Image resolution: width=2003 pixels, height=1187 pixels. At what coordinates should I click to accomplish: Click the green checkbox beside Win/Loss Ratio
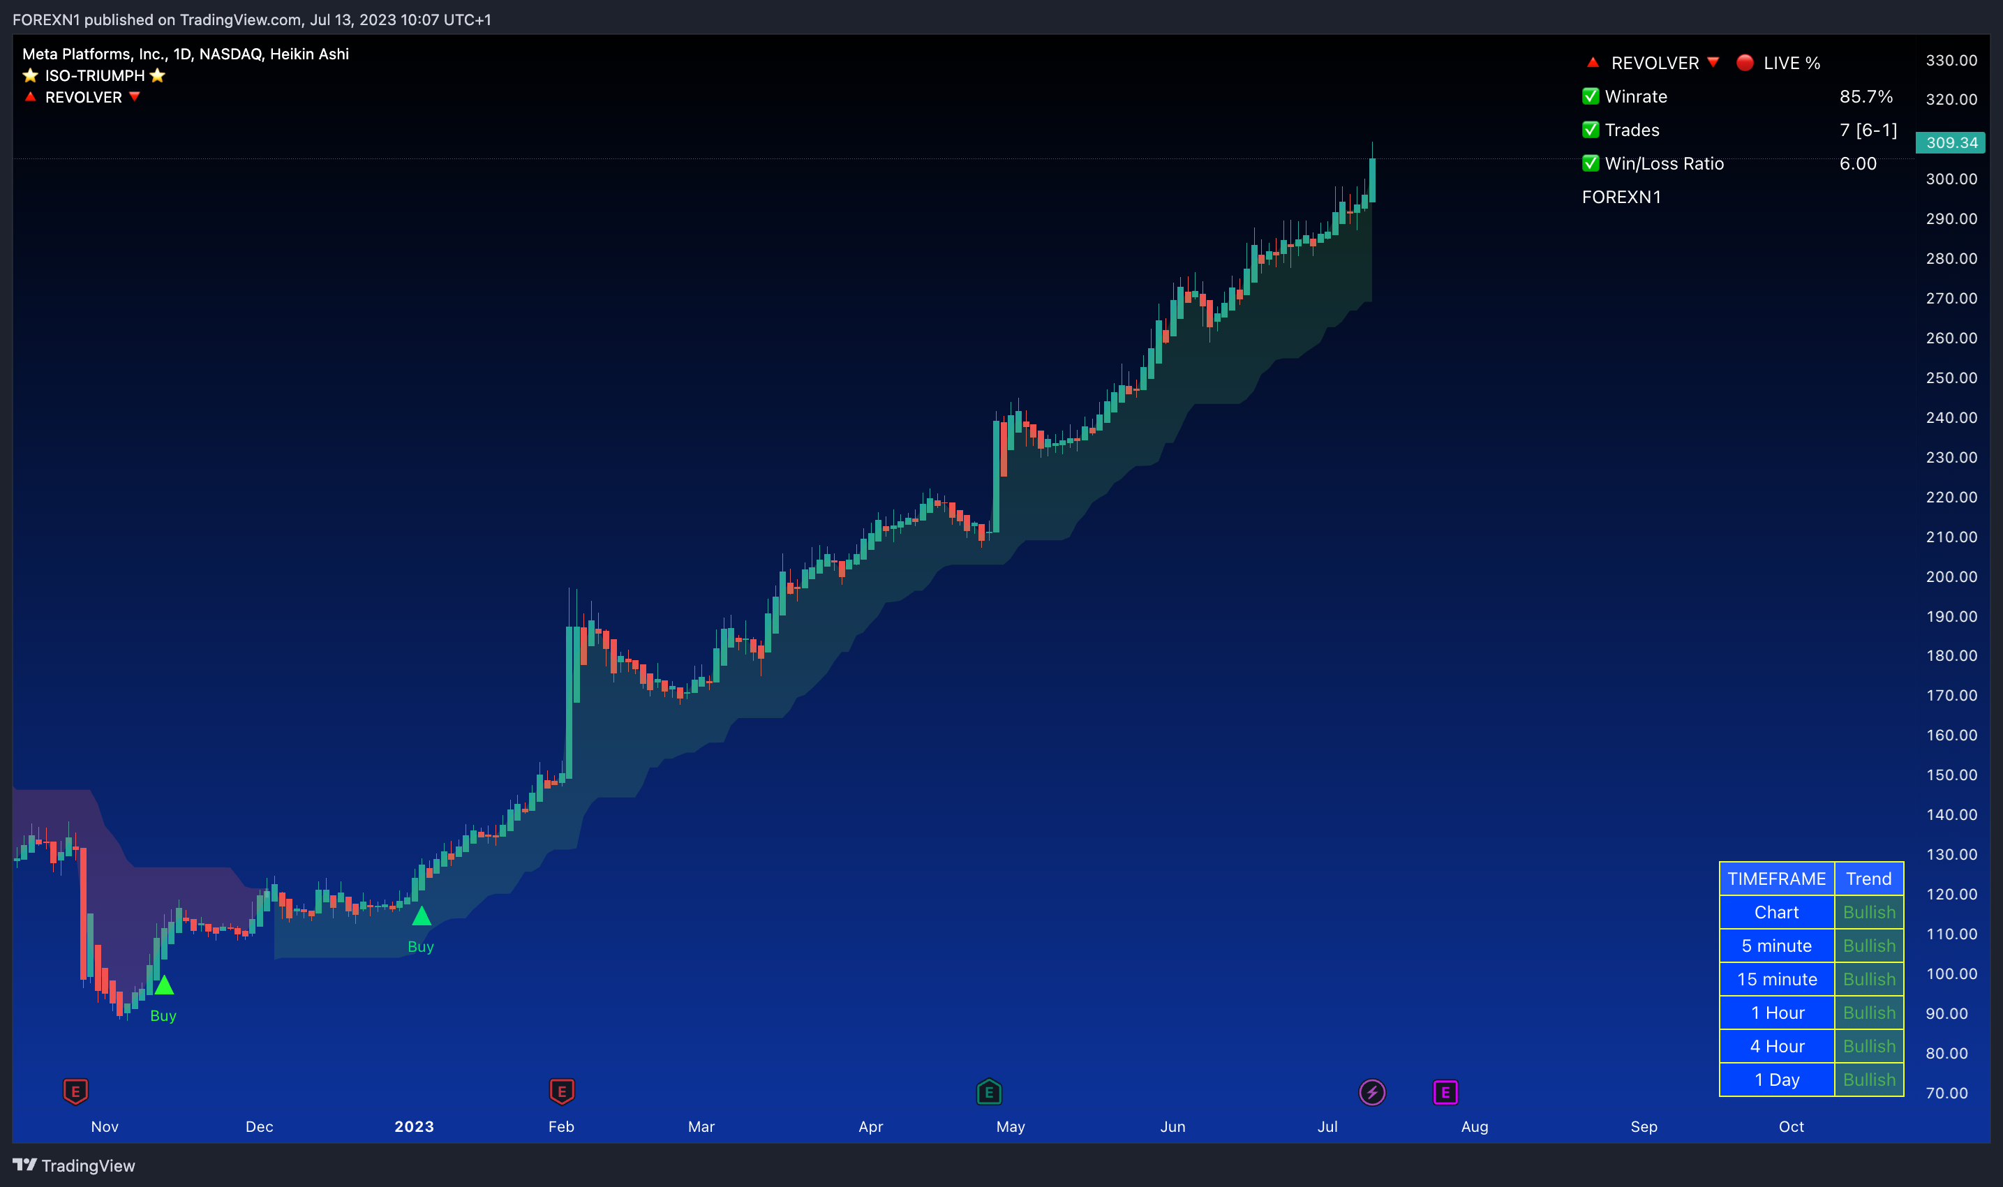1591,163
